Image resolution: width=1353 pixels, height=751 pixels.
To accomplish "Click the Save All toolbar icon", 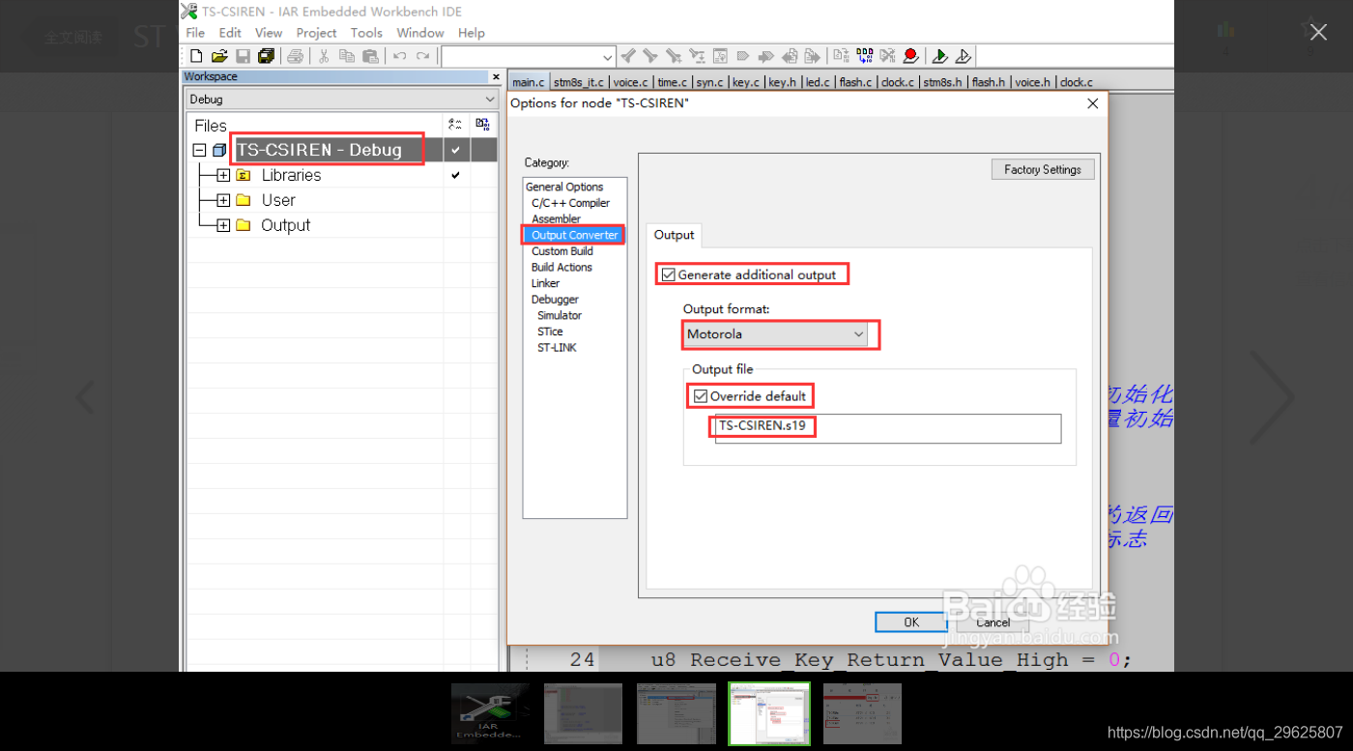I will point(266,56).
